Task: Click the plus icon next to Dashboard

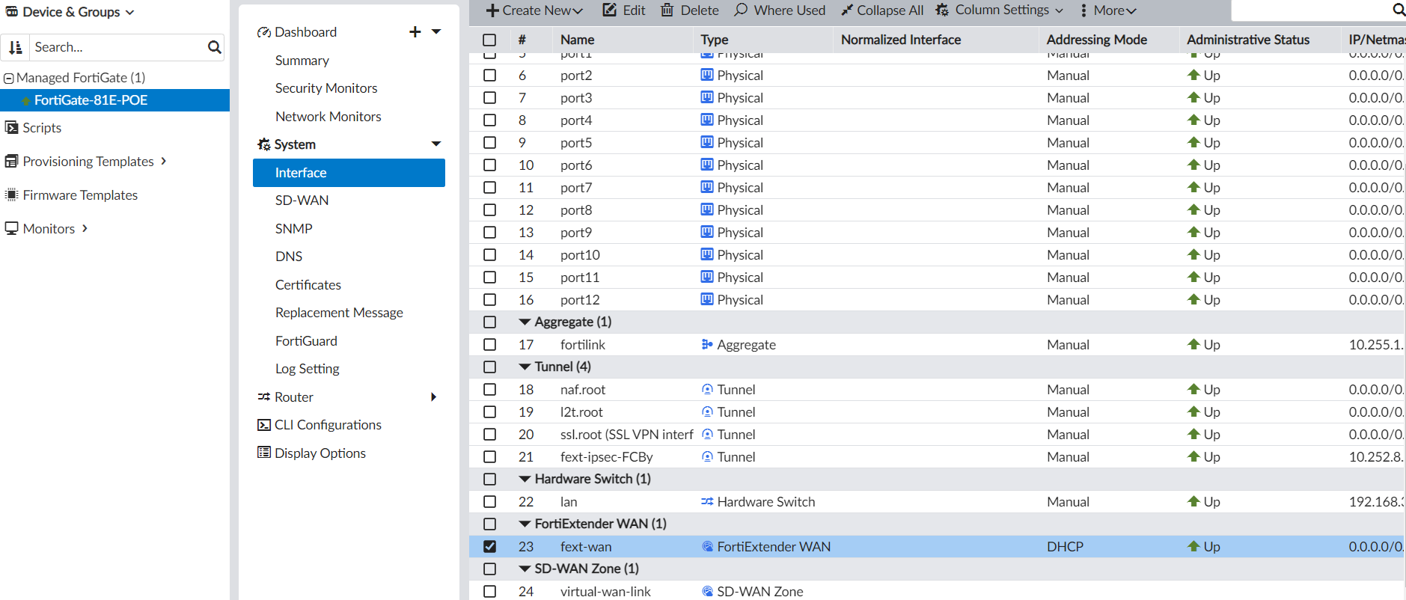Action: [x=415, y=31]
